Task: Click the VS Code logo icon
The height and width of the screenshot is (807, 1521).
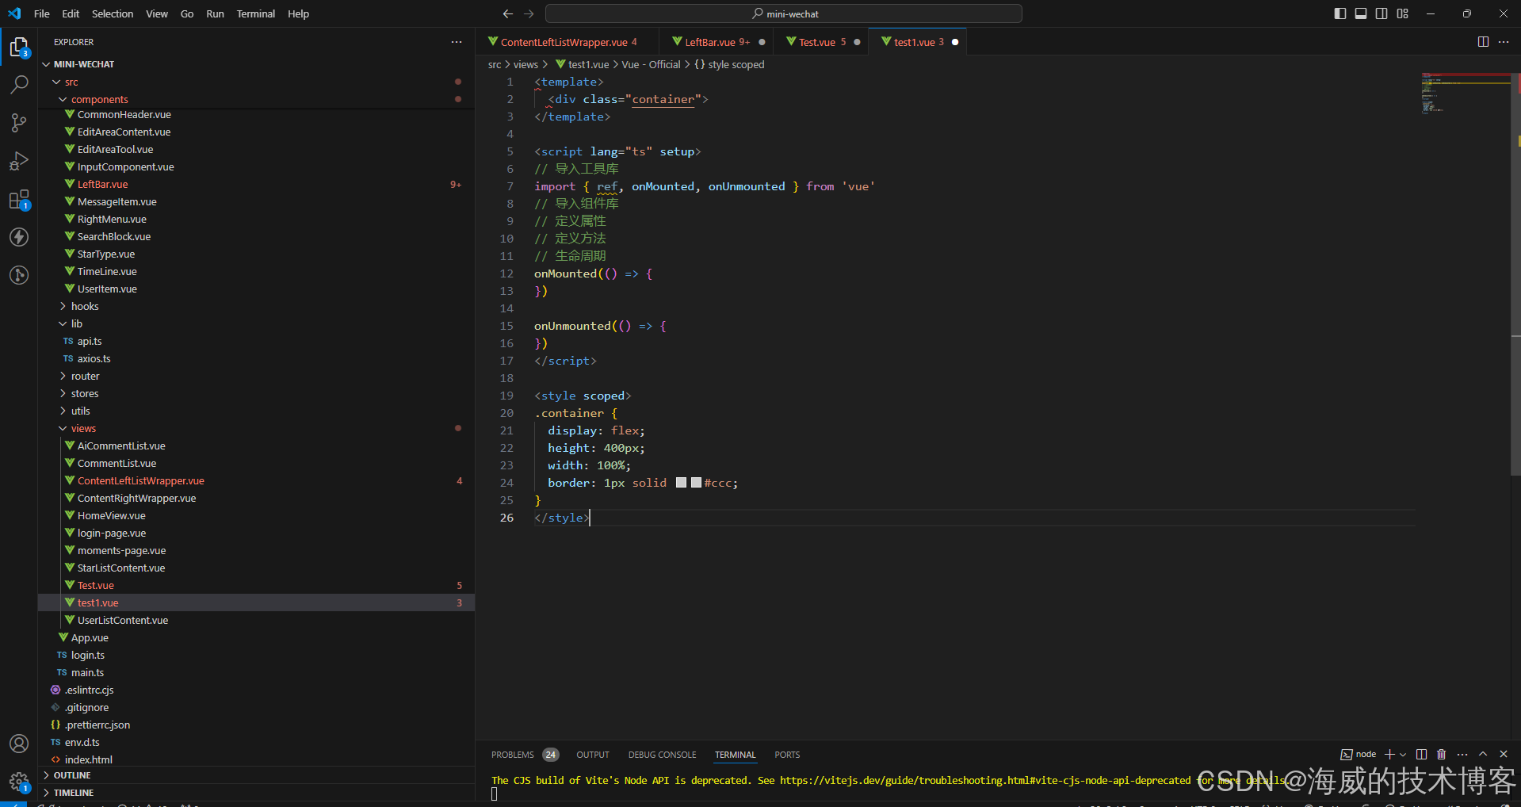Action: pos(14,13)
